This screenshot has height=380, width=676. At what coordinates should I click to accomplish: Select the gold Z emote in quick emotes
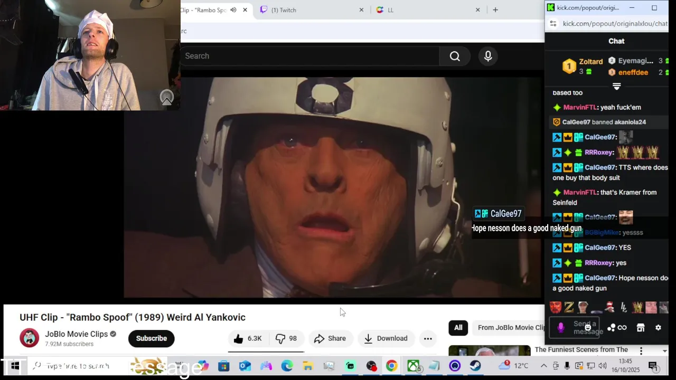[x=569, y=308]
